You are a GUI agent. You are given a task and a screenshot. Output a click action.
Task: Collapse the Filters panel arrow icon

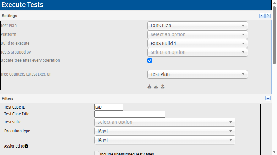(x=268, y=99)
